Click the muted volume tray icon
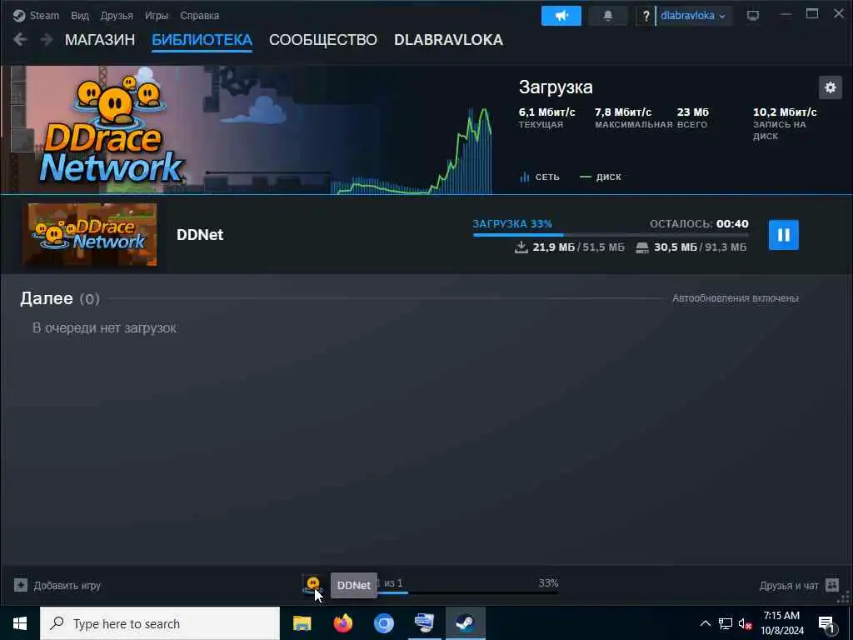 pyautogui.click(x=745, y=623)
